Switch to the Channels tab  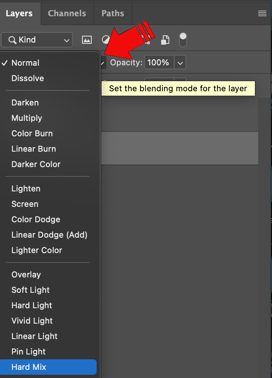click(x=67, y=13)
